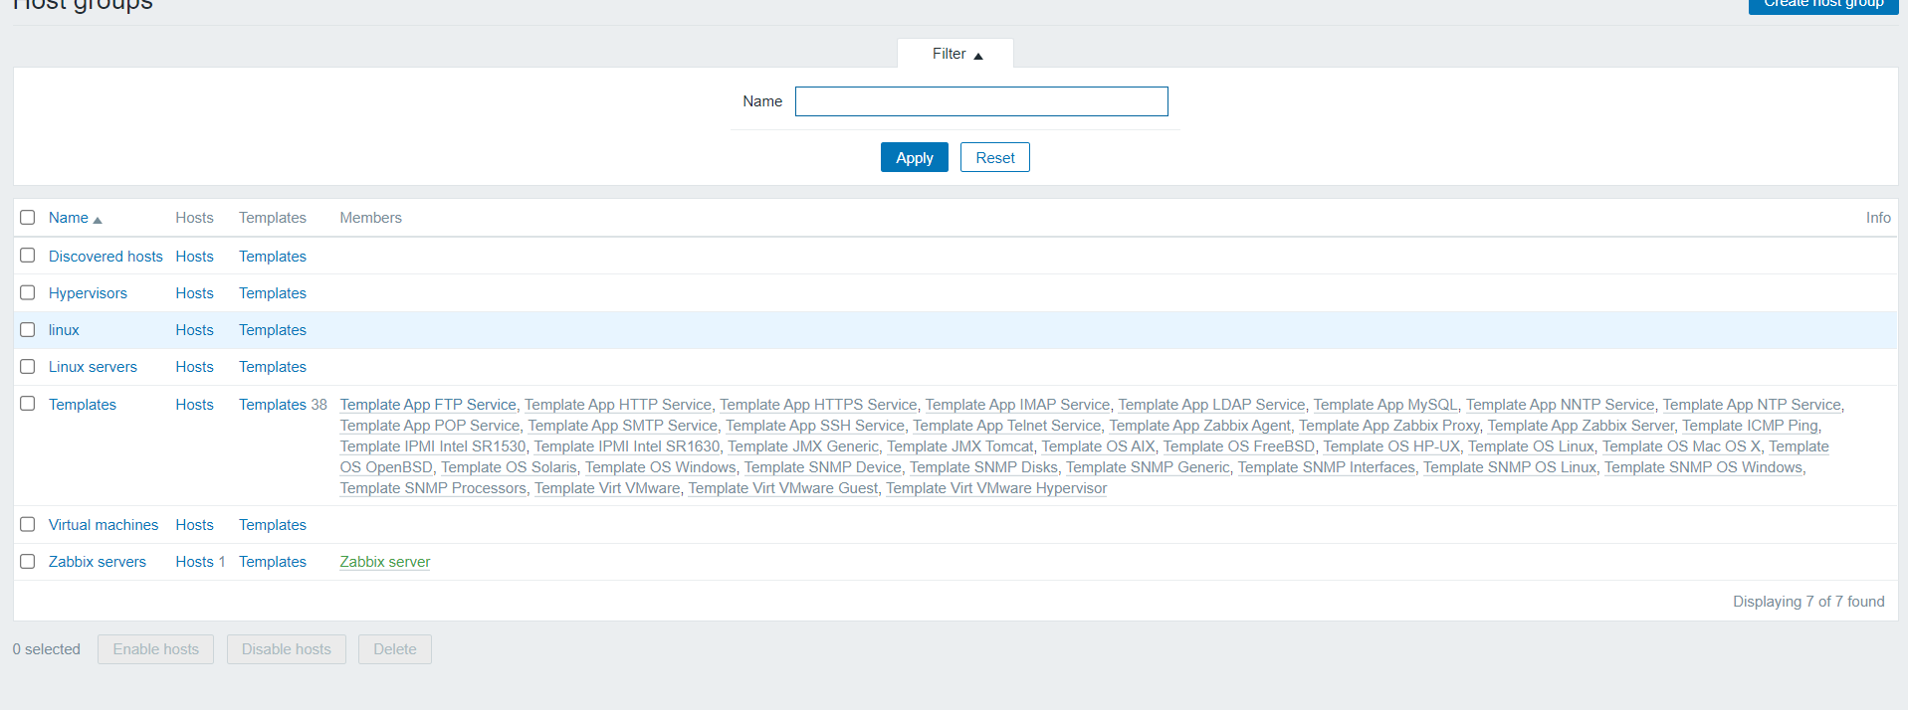Open Template App POP Service
The width and height of the screenshot is (1908, 710).
(x=430, y=426)
